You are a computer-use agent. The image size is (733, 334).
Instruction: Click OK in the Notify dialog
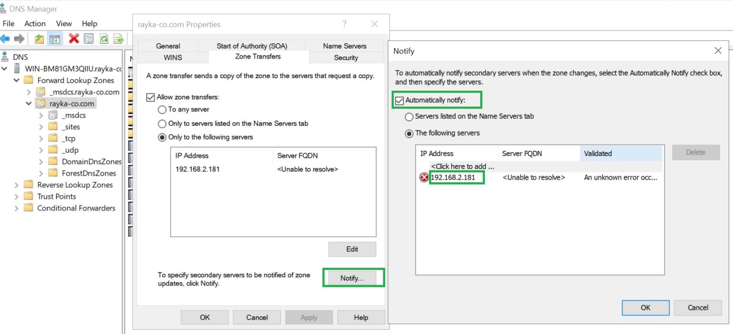pos(646,308)
